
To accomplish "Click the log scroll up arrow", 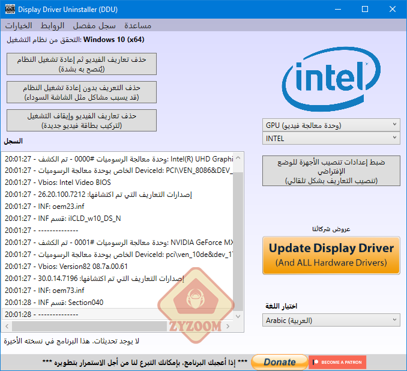I will click(238, 158).
